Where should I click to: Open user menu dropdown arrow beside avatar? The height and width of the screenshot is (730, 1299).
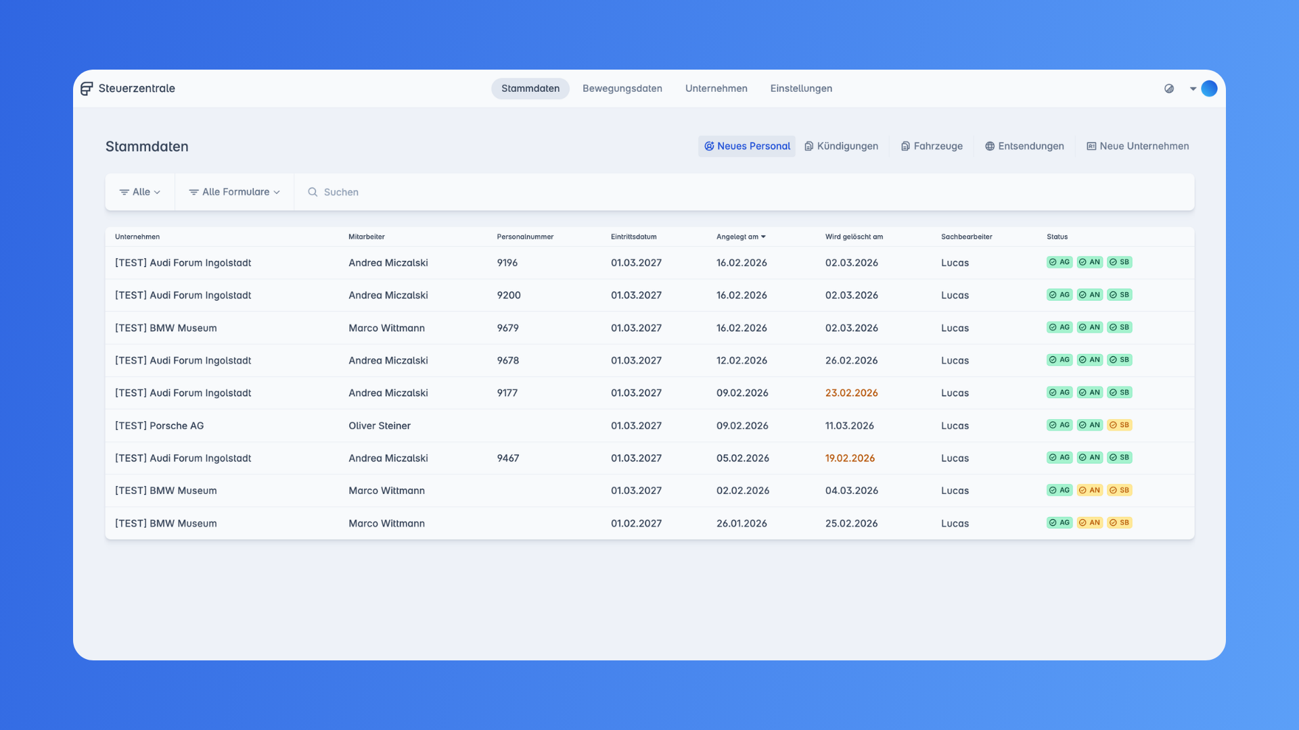pos(1193,89)
